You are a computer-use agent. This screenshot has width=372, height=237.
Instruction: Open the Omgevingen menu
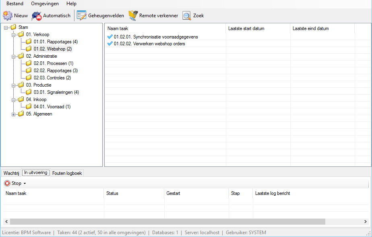[45, 4]
